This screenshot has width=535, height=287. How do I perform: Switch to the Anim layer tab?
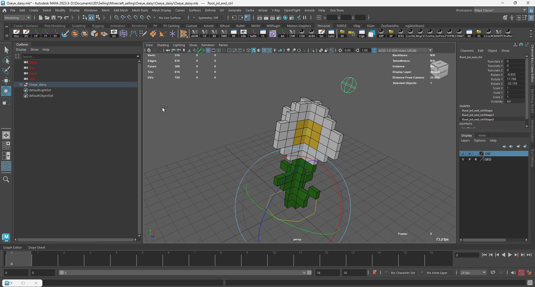tap(482, 135)
